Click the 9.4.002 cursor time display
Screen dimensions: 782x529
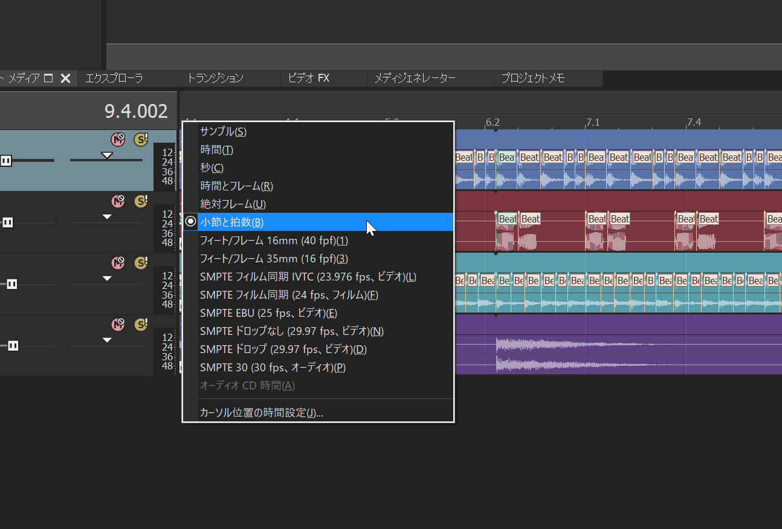click(x=136, y=111)
